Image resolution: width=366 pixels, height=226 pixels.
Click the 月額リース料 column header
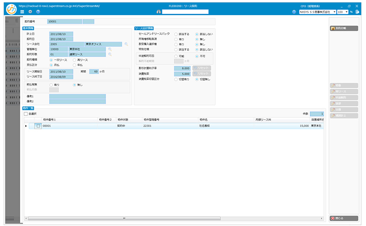pos(282,120)
